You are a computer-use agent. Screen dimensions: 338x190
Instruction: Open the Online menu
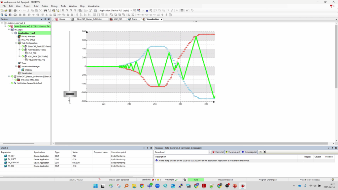(x=45, y=6)
